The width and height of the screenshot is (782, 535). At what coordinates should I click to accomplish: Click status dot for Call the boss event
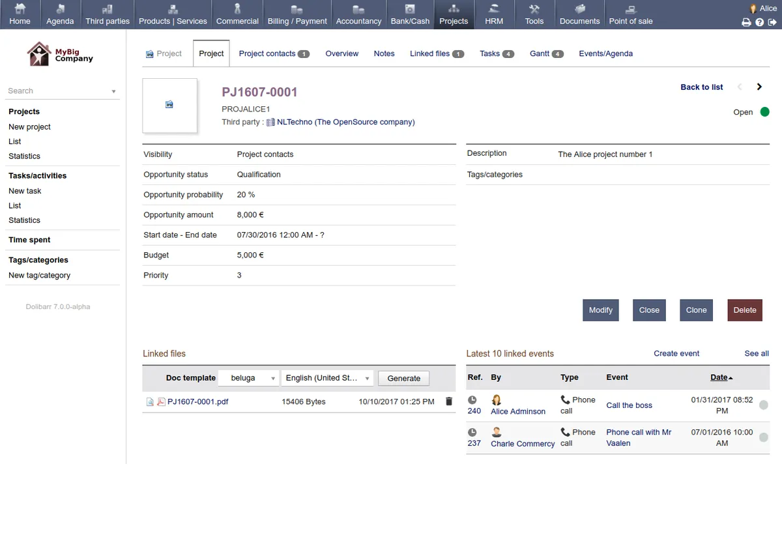pyautogui.click(x=764, y=405)
